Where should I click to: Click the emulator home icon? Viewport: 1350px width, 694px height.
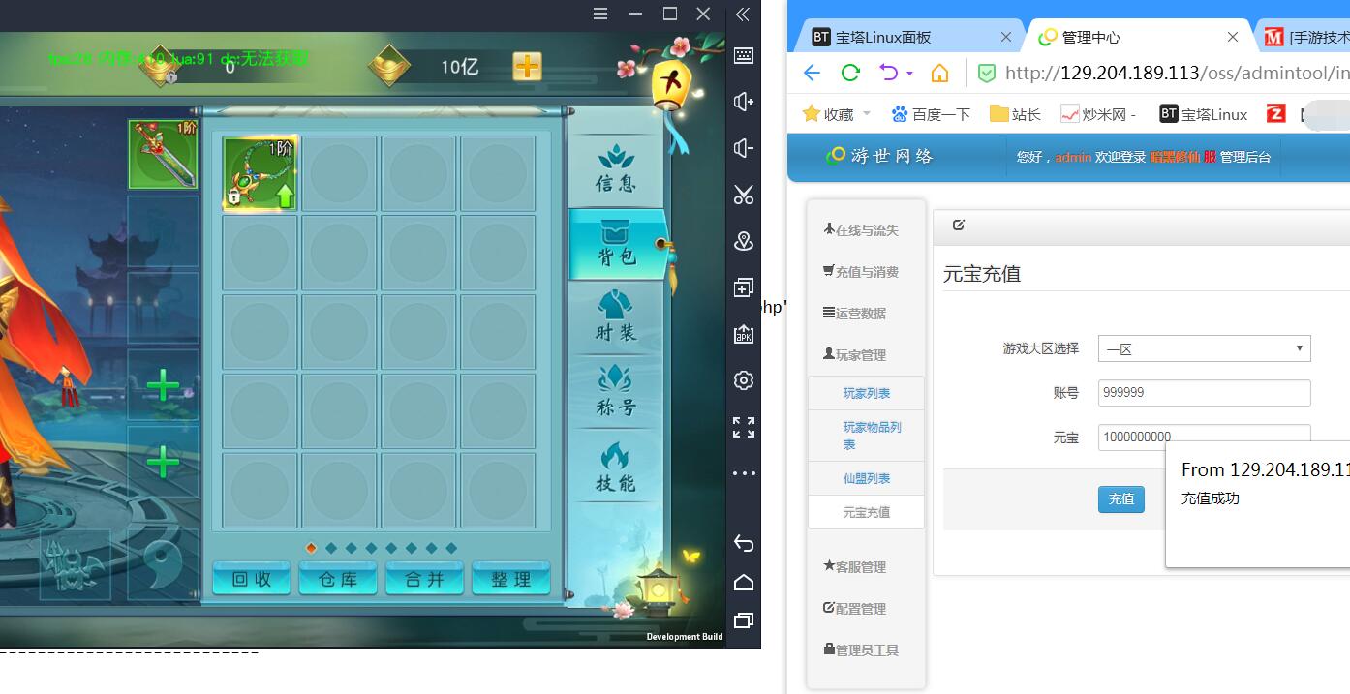pyautogui.click(x=743, y=582)
